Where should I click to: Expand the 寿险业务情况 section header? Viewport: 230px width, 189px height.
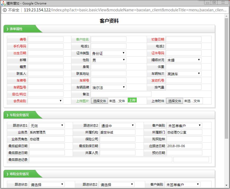coord(18,174)
